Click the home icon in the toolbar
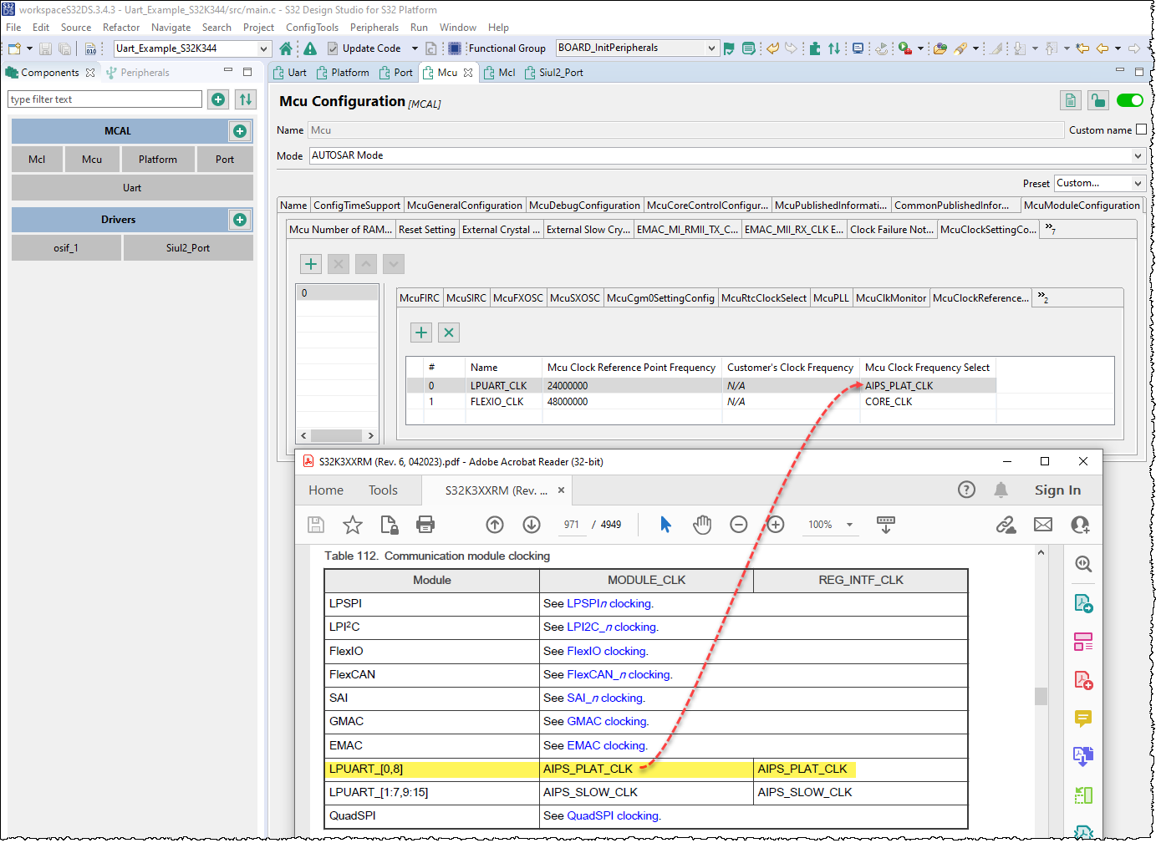 (286, 48)
